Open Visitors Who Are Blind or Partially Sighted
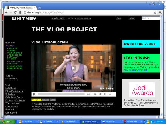The width and height of the screenshot is (166, 124). (x=15, y=56)
